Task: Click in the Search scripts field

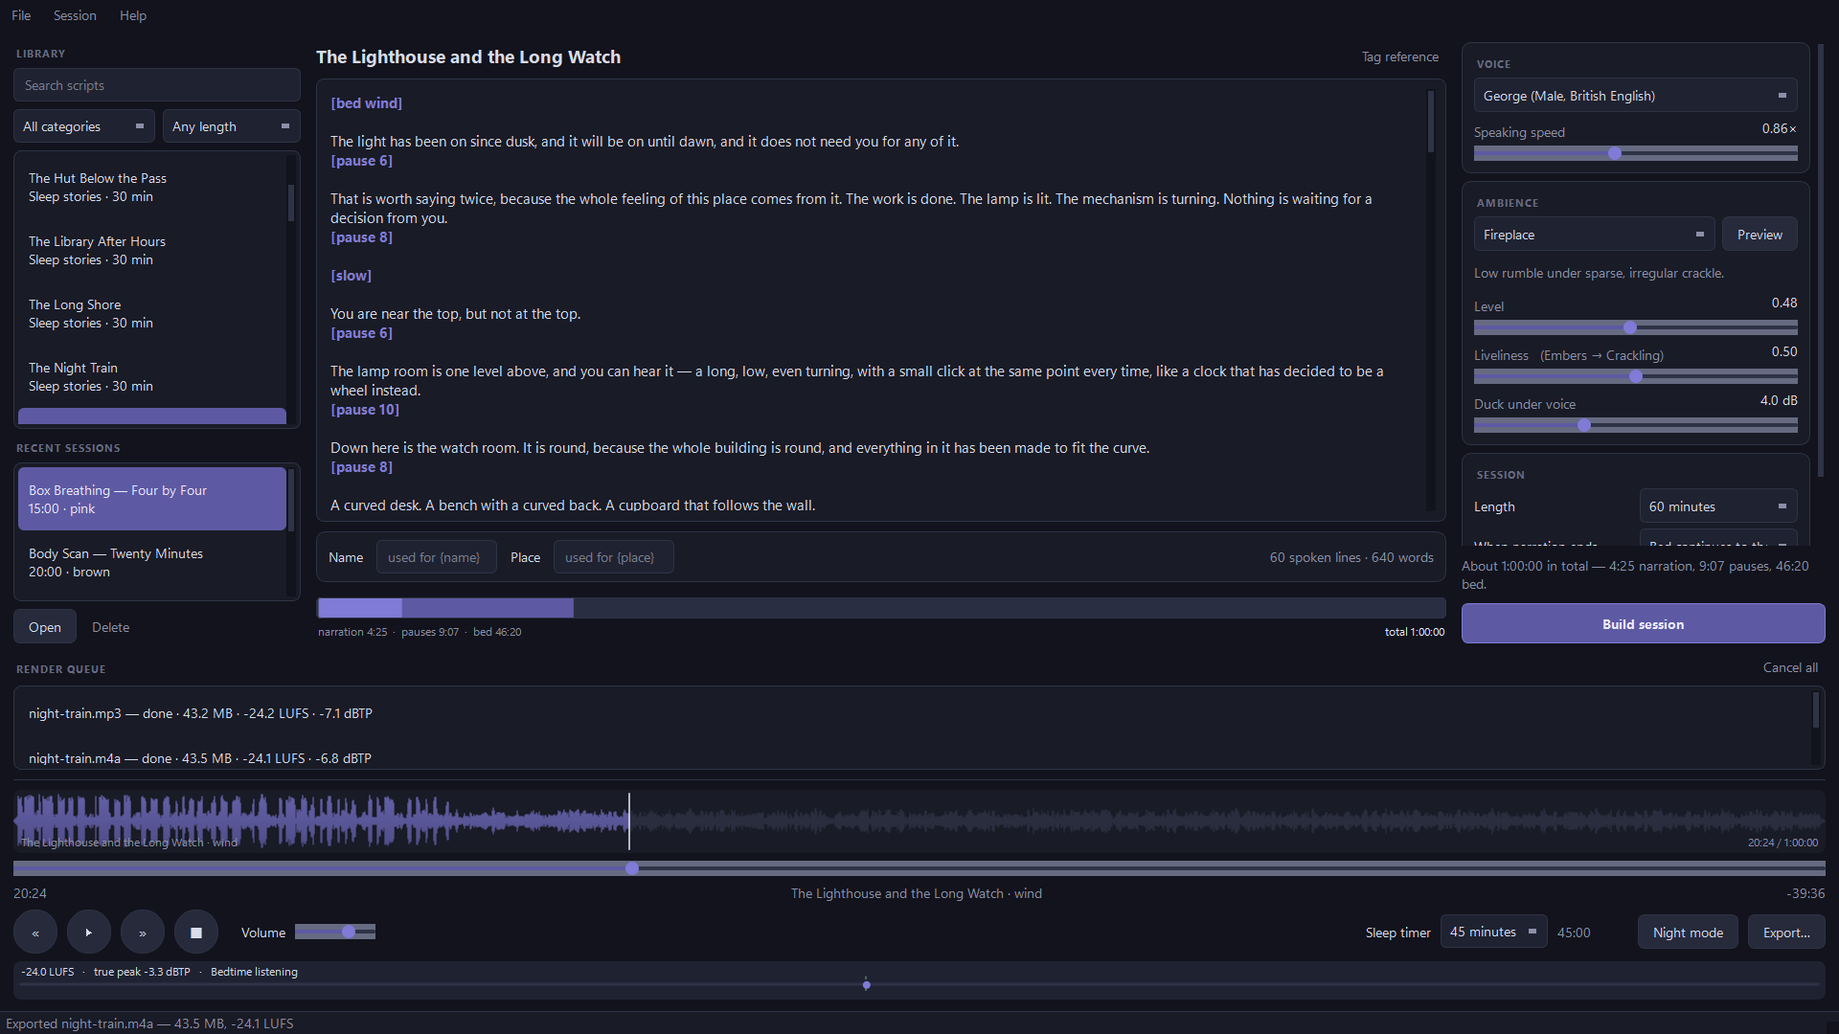Action: point(157,85)
